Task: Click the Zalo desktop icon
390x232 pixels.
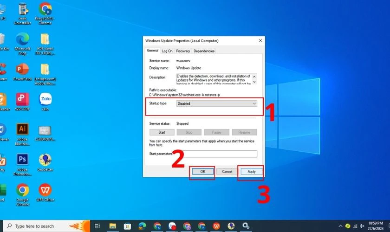Action: click(45, 102)
